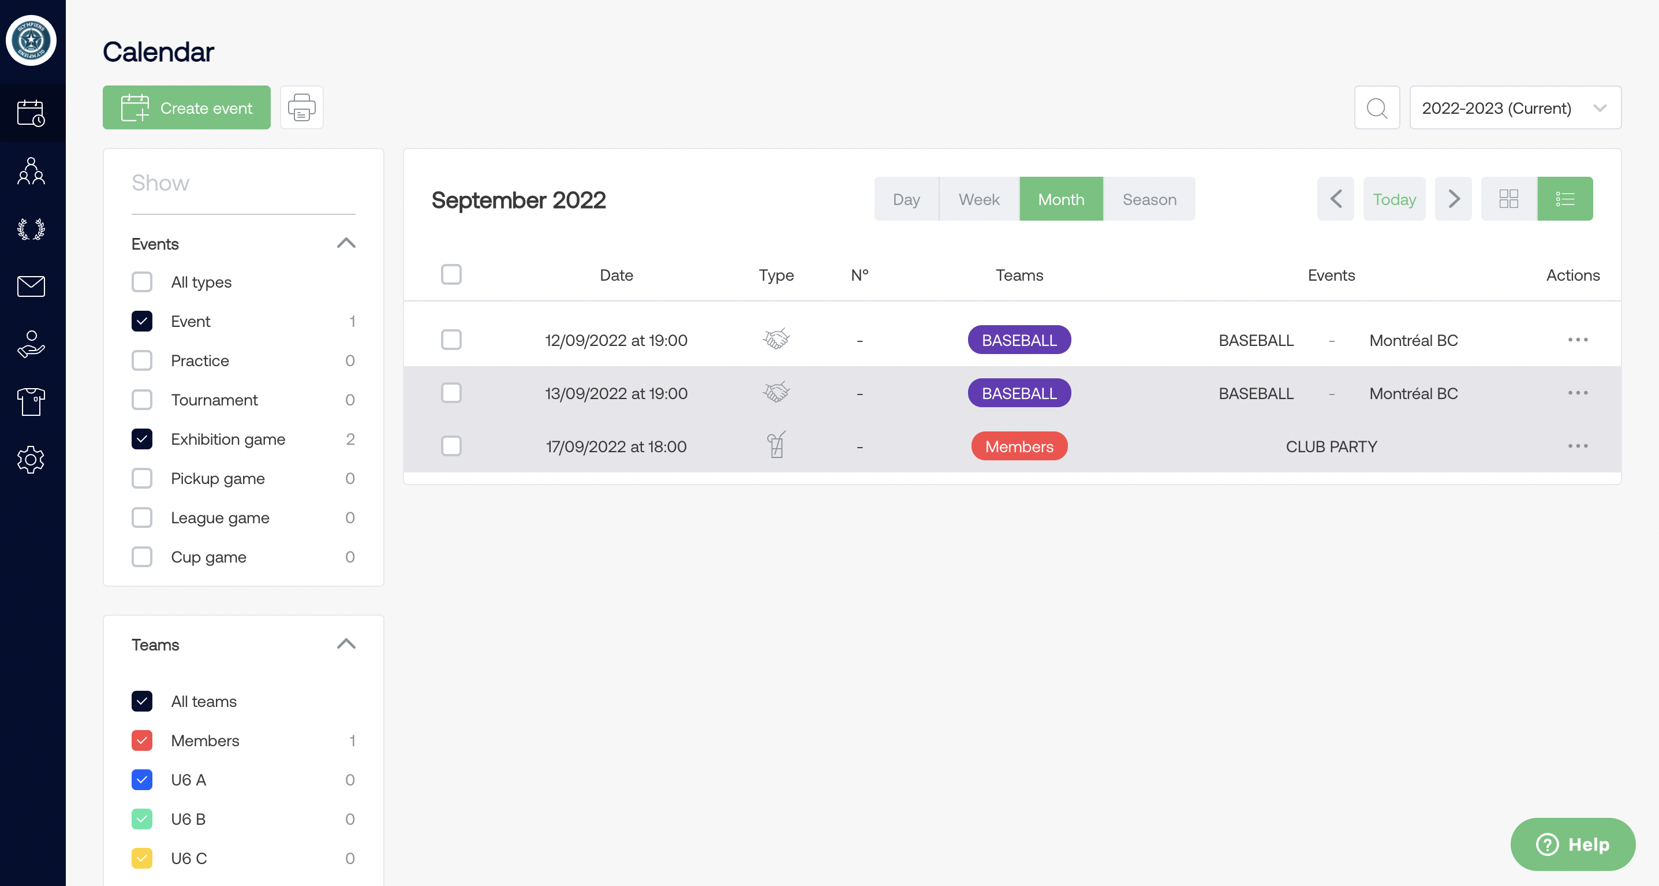Screen dimensions: 1659x886
Task: Open the members group icon in sidebar
Action: click(31, 172)
